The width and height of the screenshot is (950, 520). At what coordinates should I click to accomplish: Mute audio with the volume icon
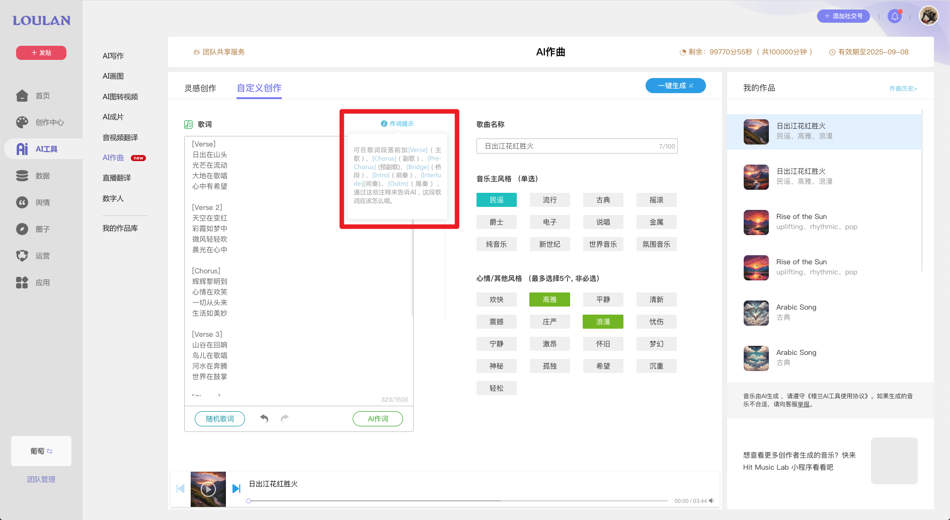pyautogui.click(x=711, y=500)
